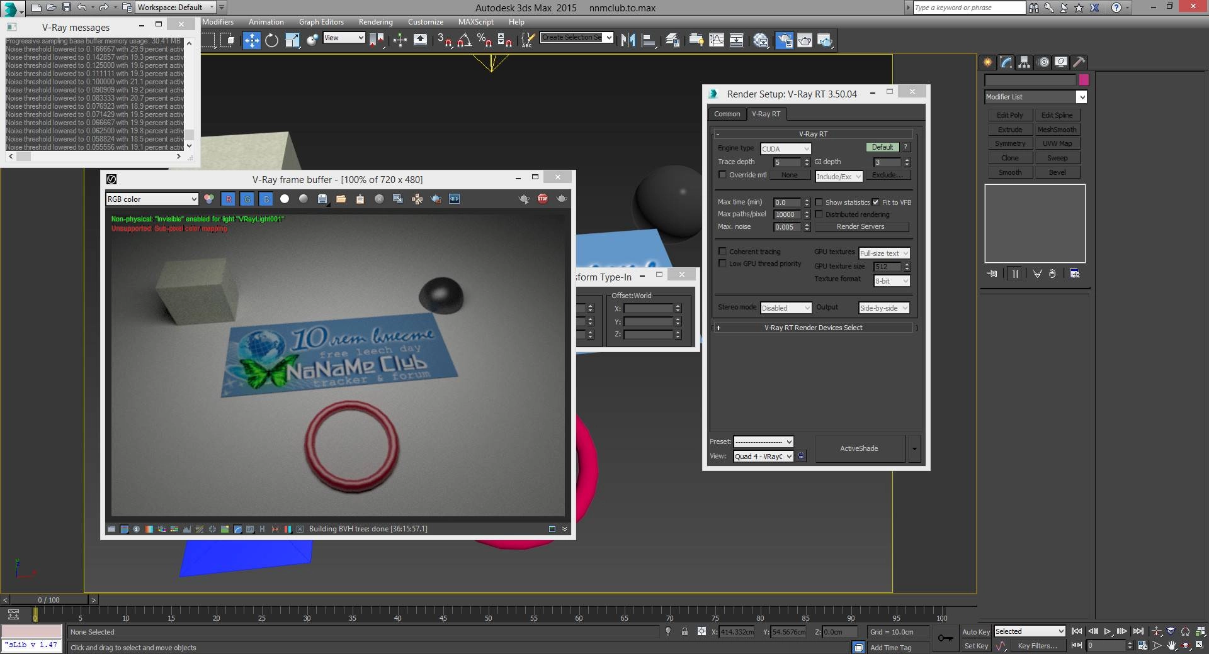The height and width of the screenshot is (654, 1209).
Task: Click the Default button in V-Ray RT
Action: click(882, 147)
